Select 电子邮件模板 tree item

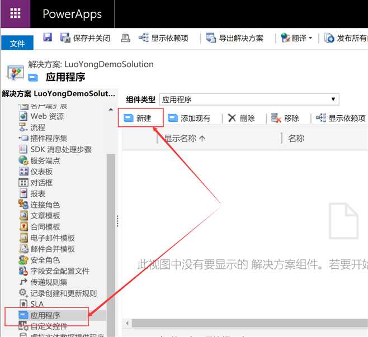[x=47, y=238]
